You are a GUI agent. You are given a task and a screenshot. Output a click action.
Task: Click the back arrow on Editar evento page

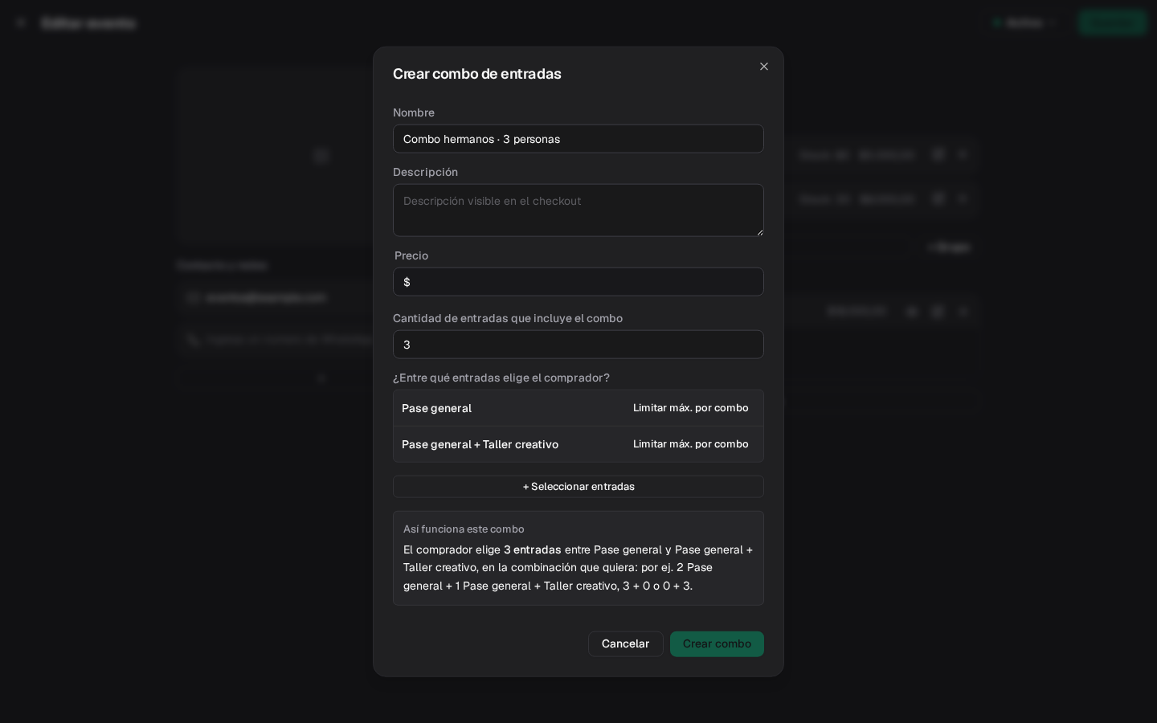pos(21,22)
